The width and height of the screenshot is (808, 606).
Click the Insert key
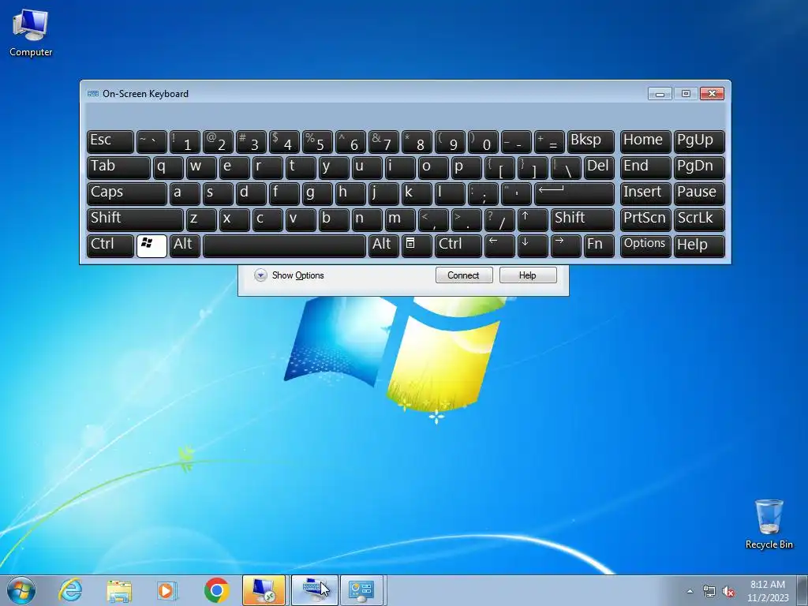click(645, 193)
